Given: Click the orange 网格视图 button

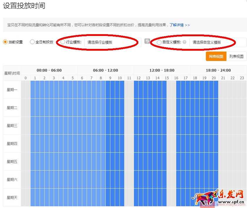Looking at the screenshot, I should click(x=216, y=56).
